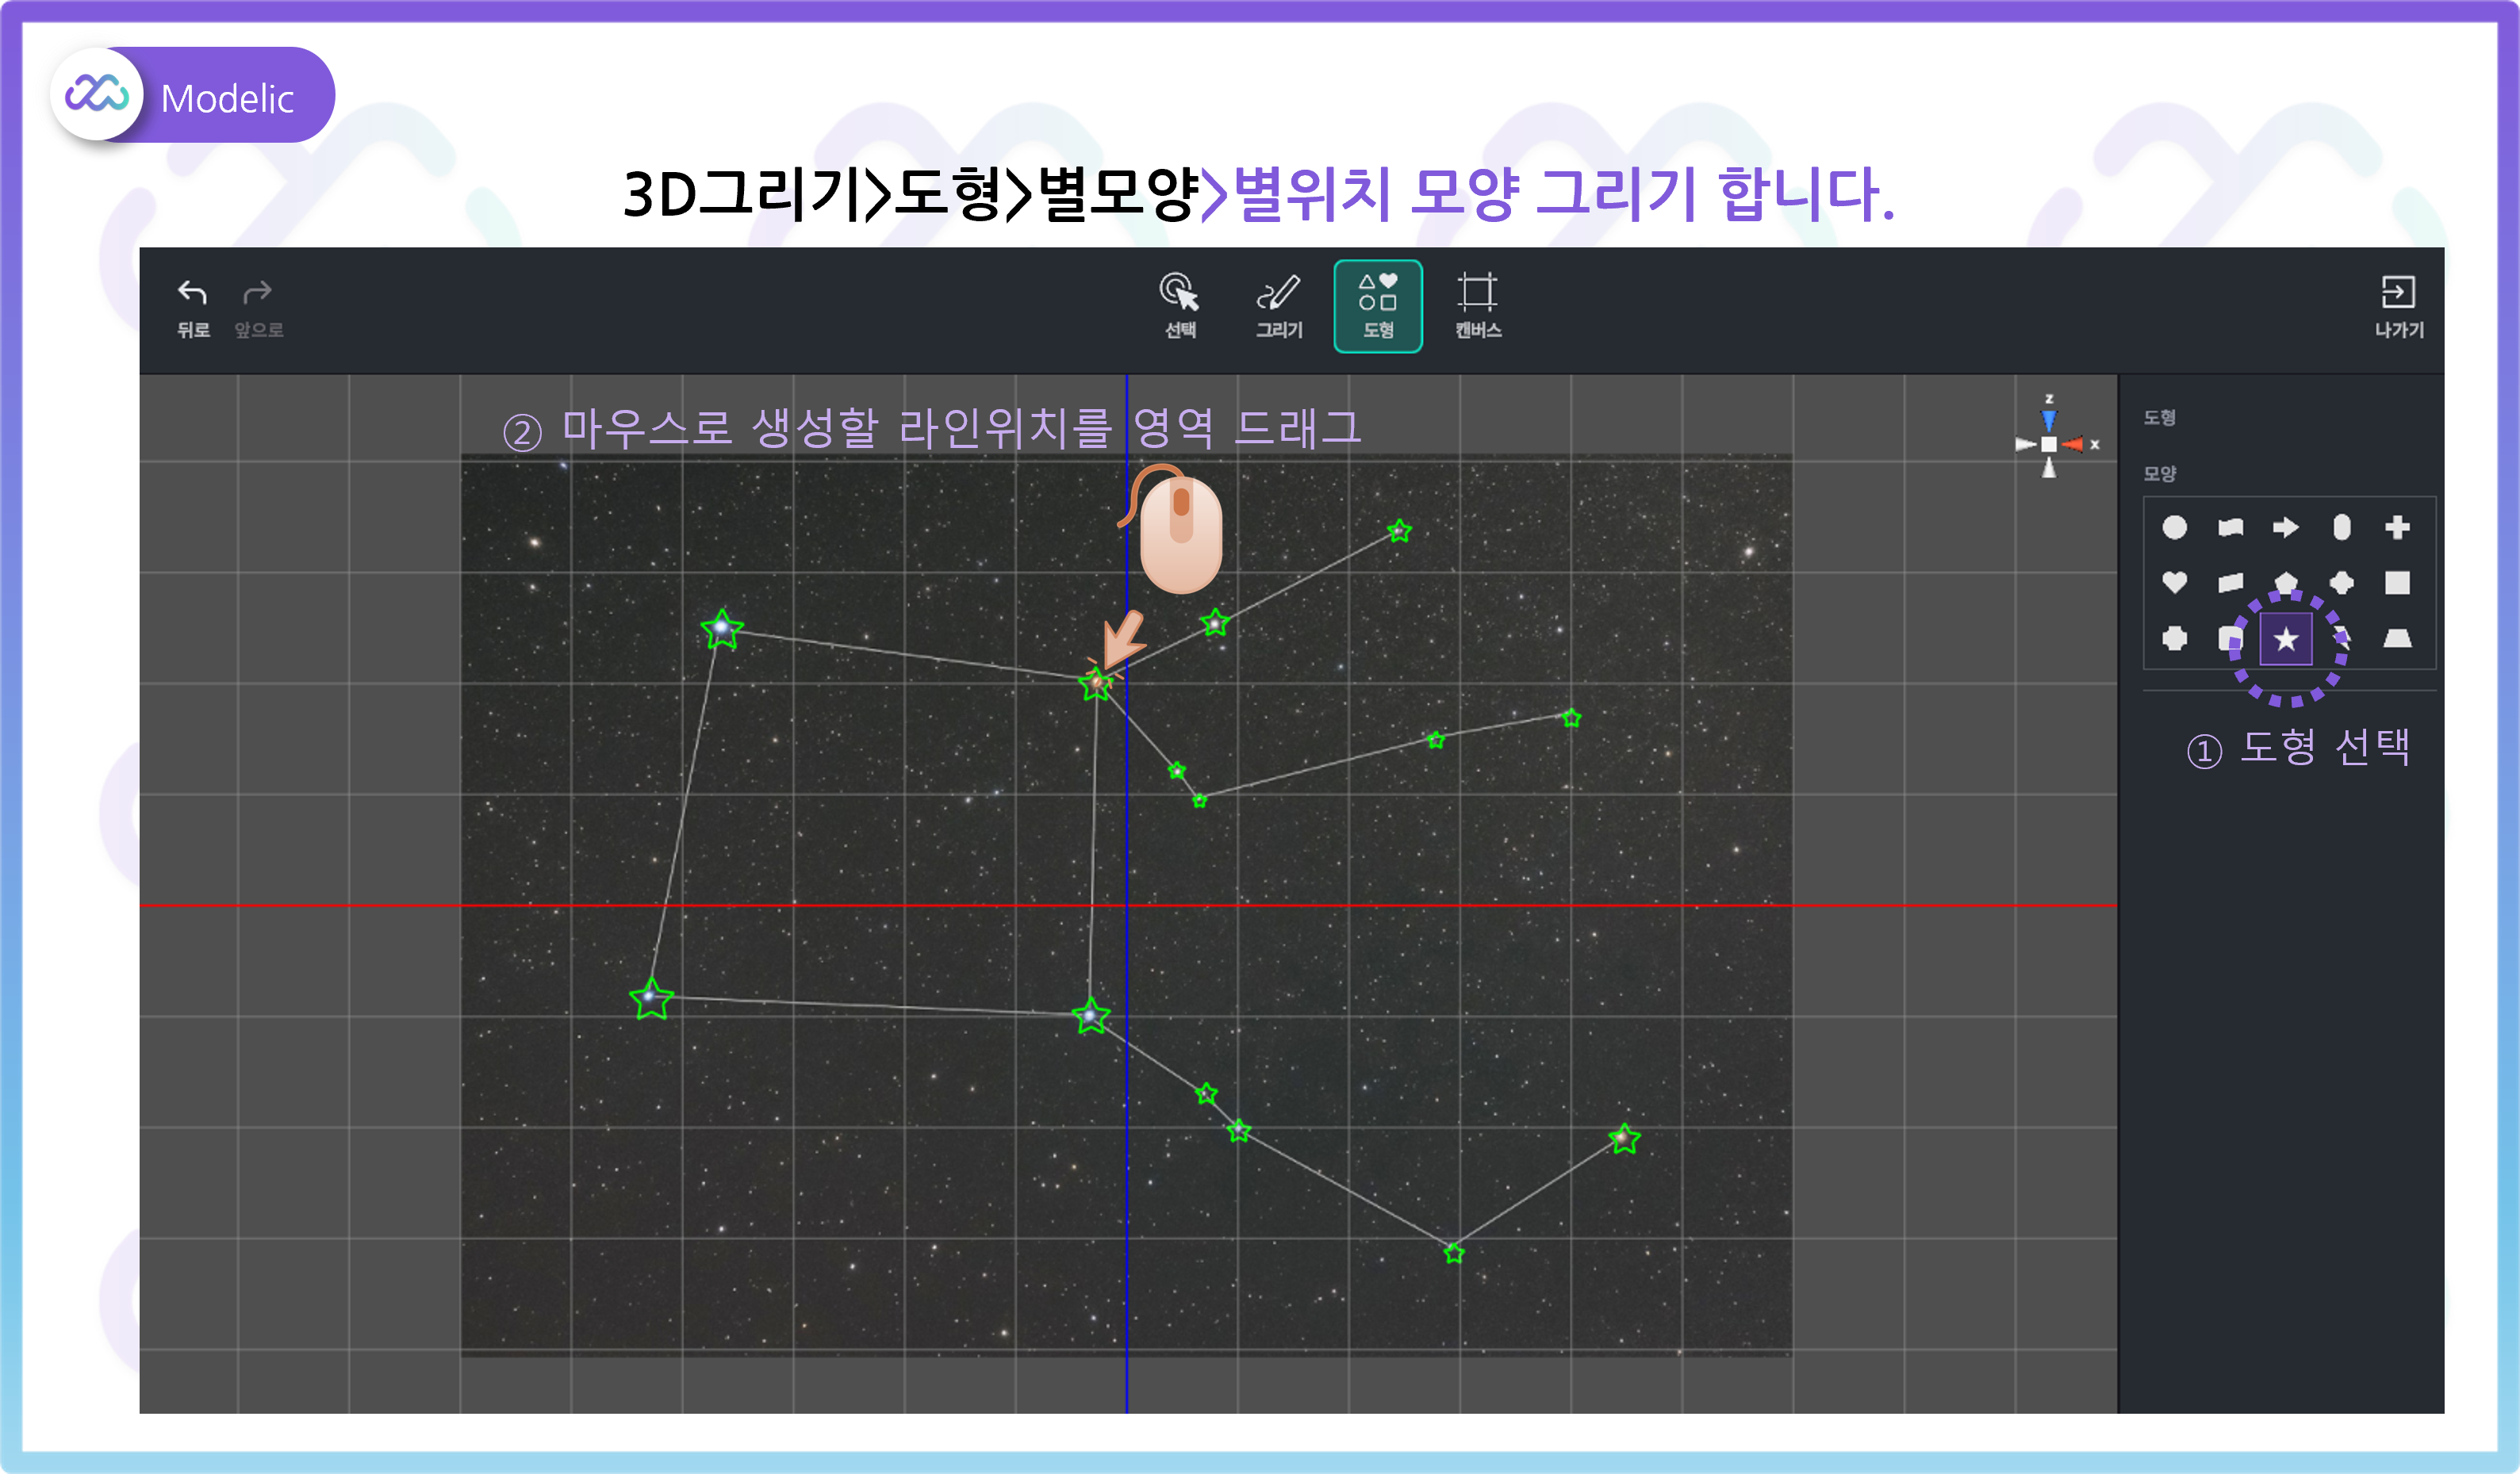Viewport: 2520px width, 1474px height.
Task: Click the topmost star marker on the upper-right line
Action: click(1399, 530)
